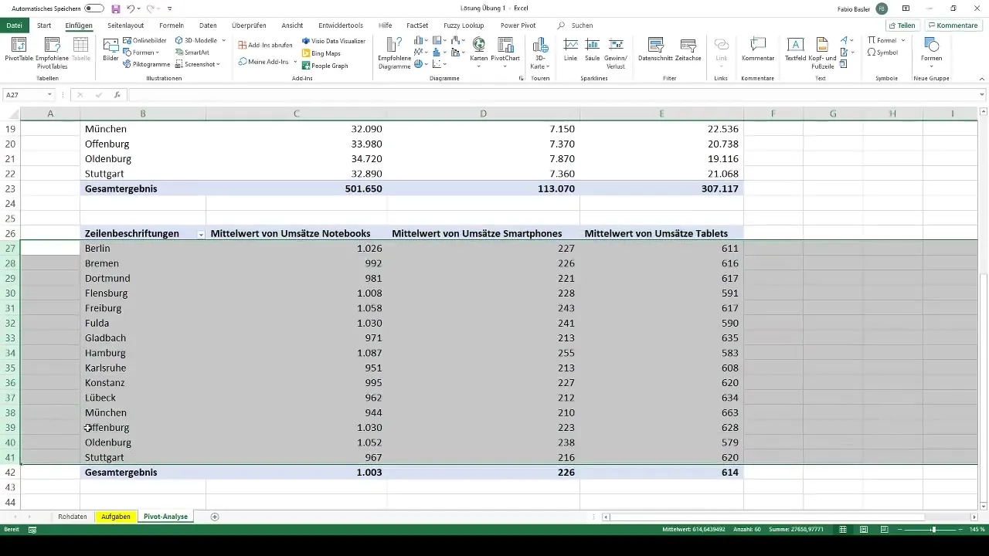Screen dimensions: 989x556
Task: Insert a Textfeld
Action: (x=795, y=49)
